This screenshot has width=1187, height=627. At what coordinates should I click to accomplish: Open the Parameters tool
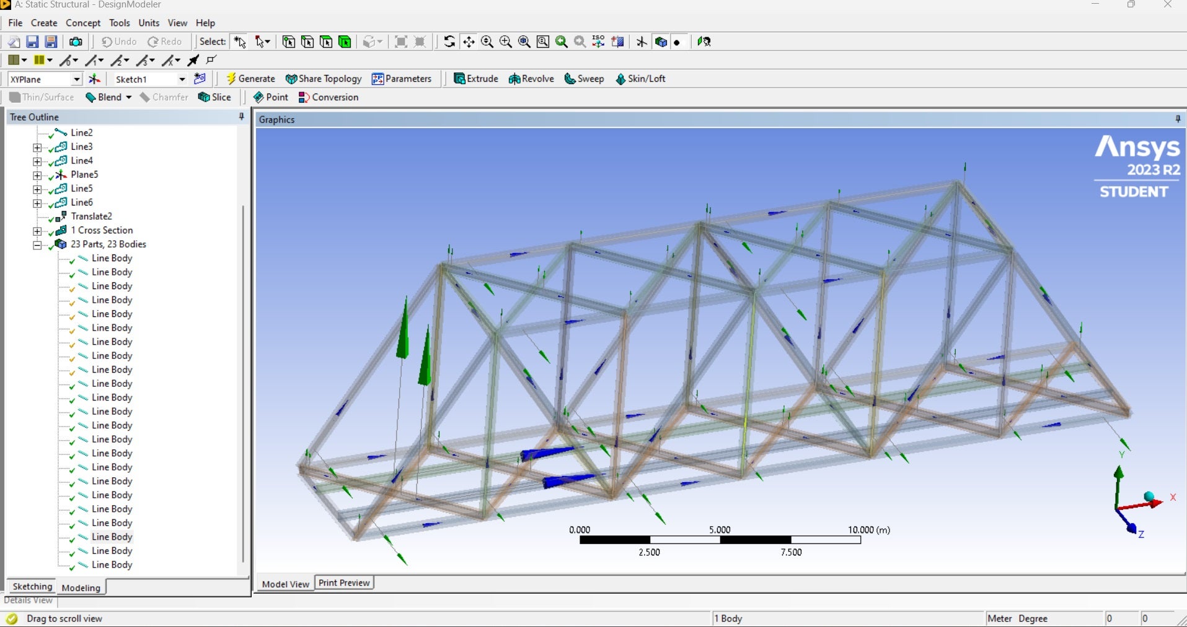pyautogui.click(x=402, y=79)
